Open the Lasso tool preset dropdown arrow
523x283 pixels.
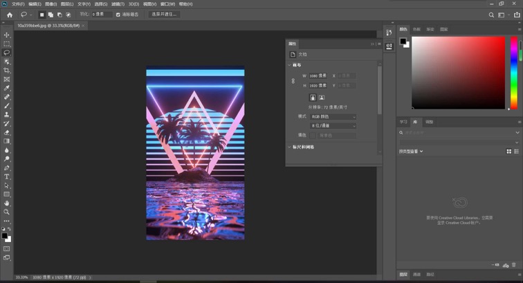[31, 15]
